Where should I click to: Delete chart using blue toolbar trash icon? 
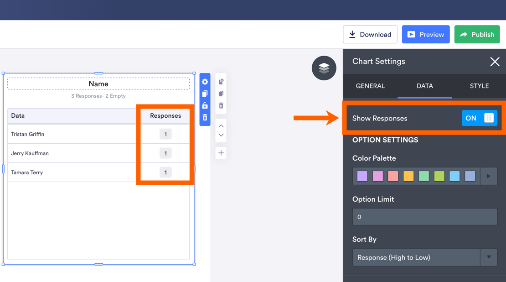point(205,118)
